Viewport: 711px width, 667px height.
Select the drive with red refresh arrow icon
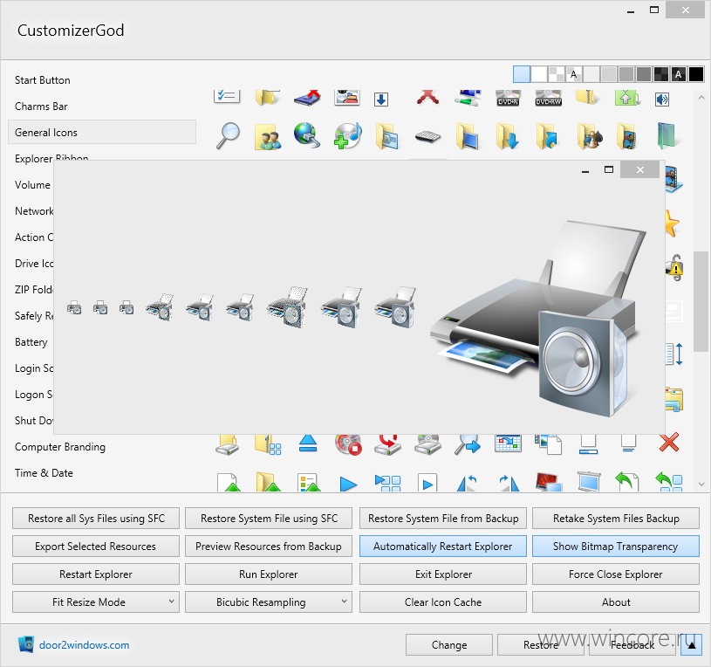[x=387, y=444]
